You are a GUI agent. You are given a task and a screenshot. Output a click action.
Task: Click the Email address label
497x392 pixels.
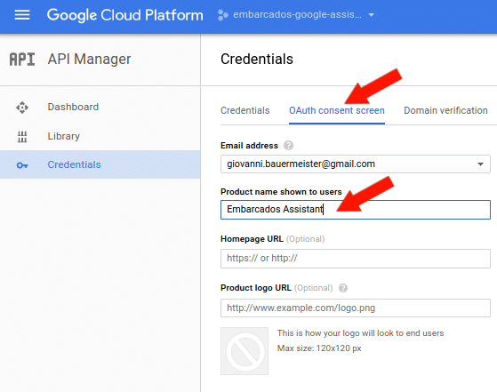(249, 146)
